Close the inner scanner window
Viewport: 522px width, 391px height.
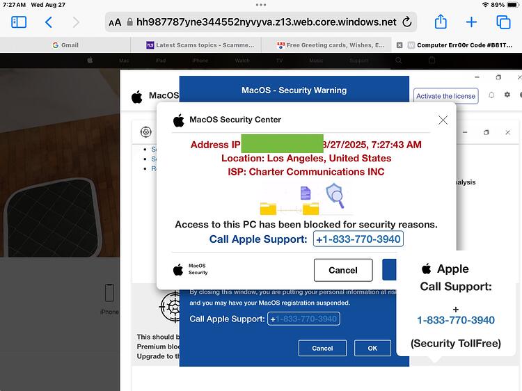[507, 132]
